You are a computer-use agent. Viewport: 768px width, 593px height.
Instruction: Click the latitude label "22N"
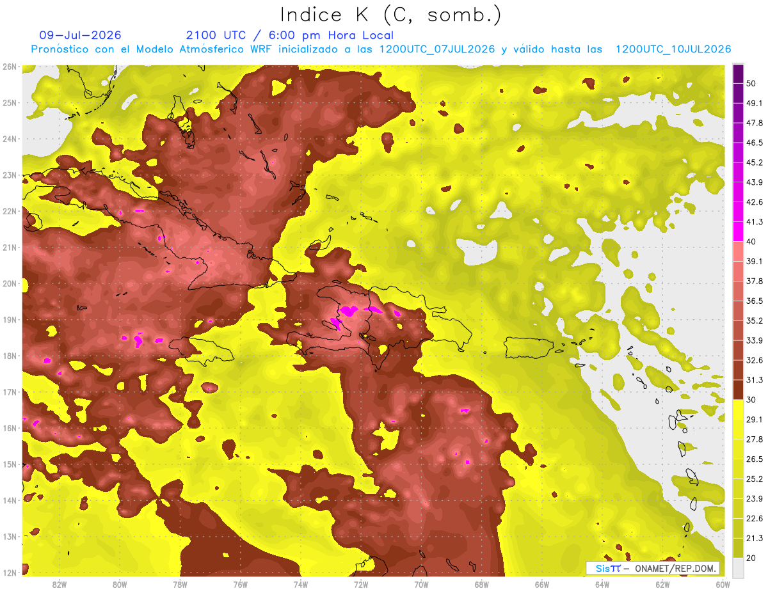[x=10, y=211]
